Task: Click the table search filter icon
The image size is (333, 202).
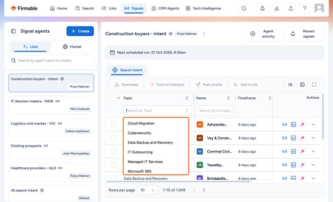Action: (290, 84)
